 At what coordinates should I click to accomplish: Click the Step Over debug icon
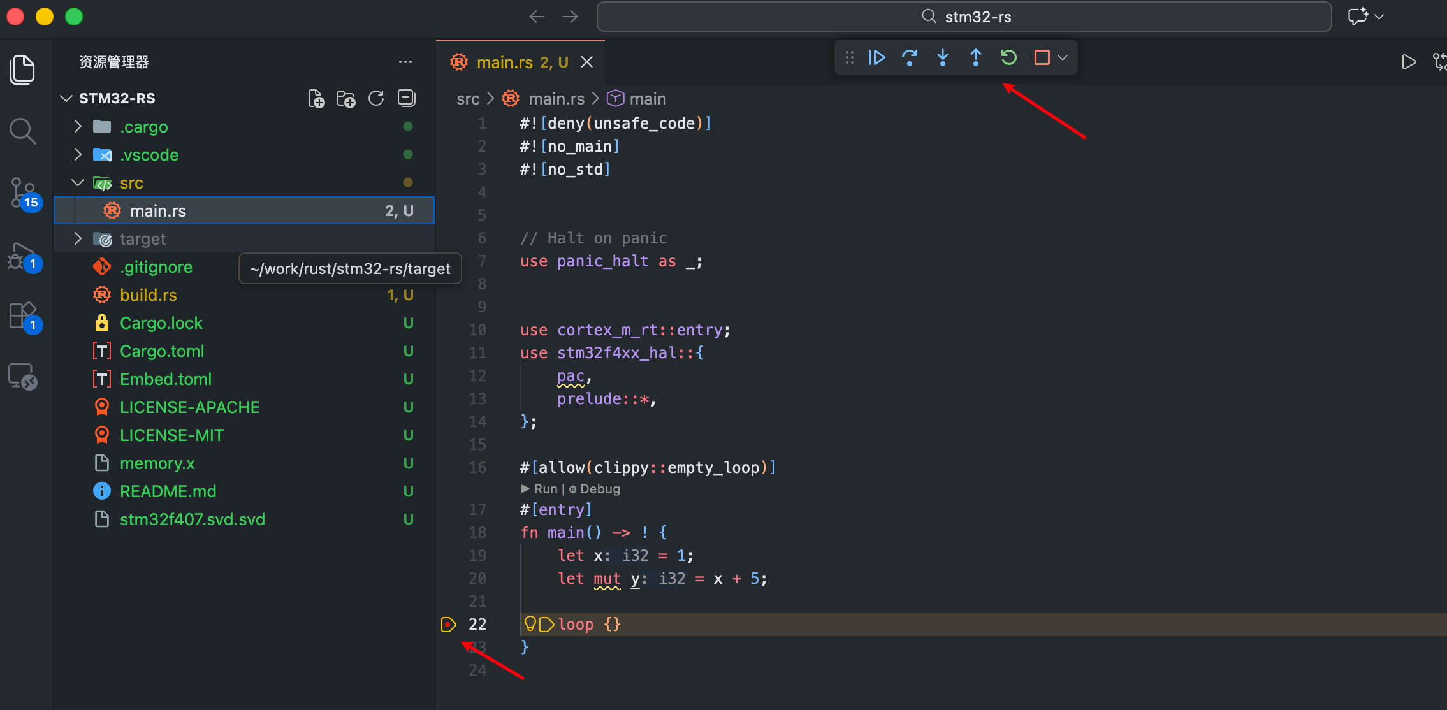[910, 58]
